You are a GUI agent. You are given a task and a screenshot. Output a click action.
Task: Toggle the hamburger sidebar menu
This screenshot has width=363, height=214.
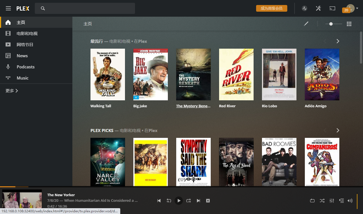point(8,8)
